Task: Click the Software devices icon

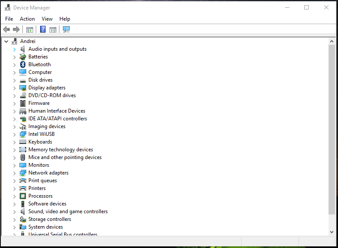Action: 23,204
